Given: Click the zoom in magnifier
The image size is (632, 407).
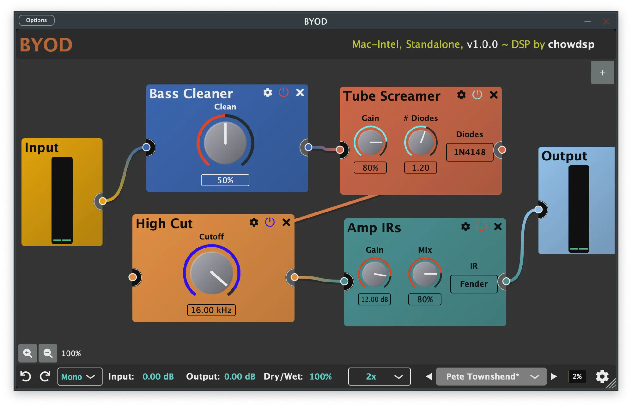Looking at the screenshot, I should 27,353.
